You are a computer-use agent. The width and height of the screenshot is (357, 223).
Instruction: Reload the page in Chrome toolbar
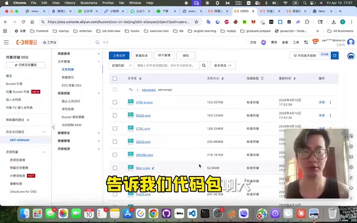coord(23,22)
